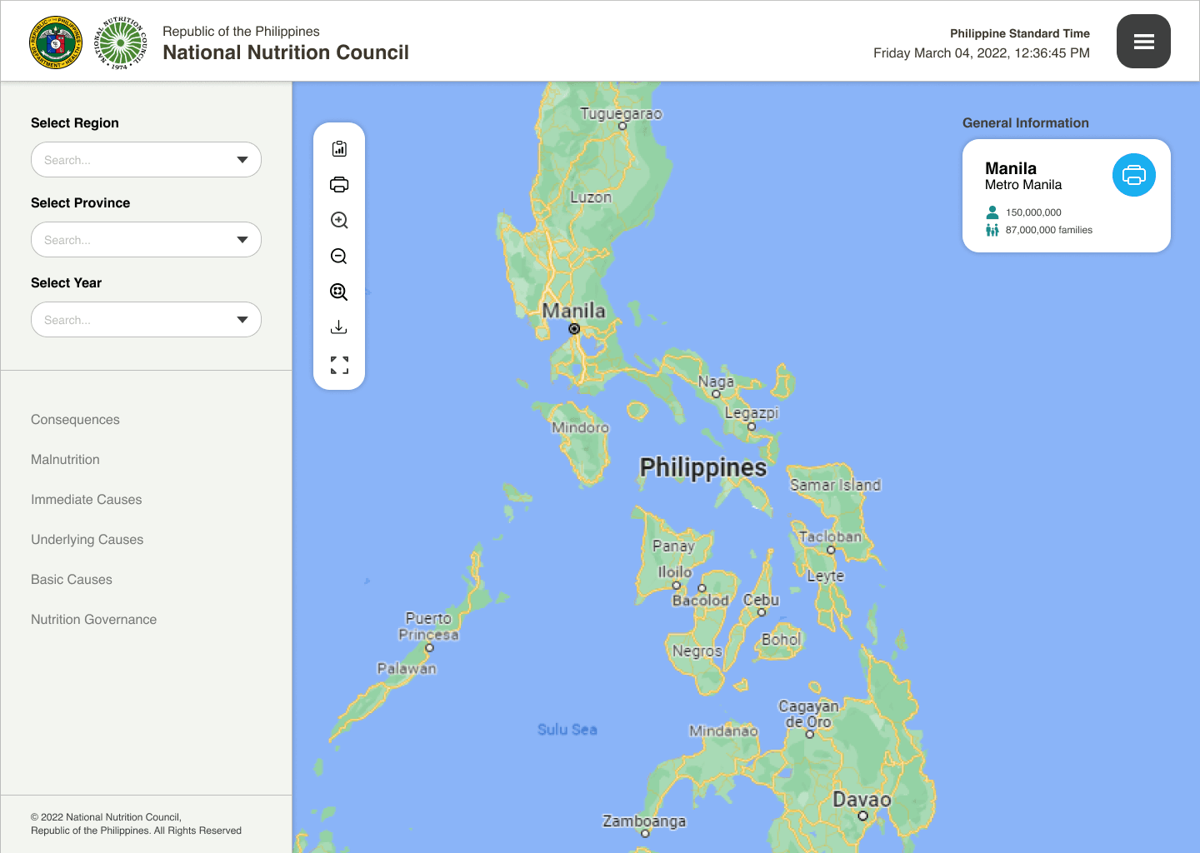Zoom out of the map
Image resolution: width=1200 pixels, height=853 pixels.
click(x=339, y=257)
